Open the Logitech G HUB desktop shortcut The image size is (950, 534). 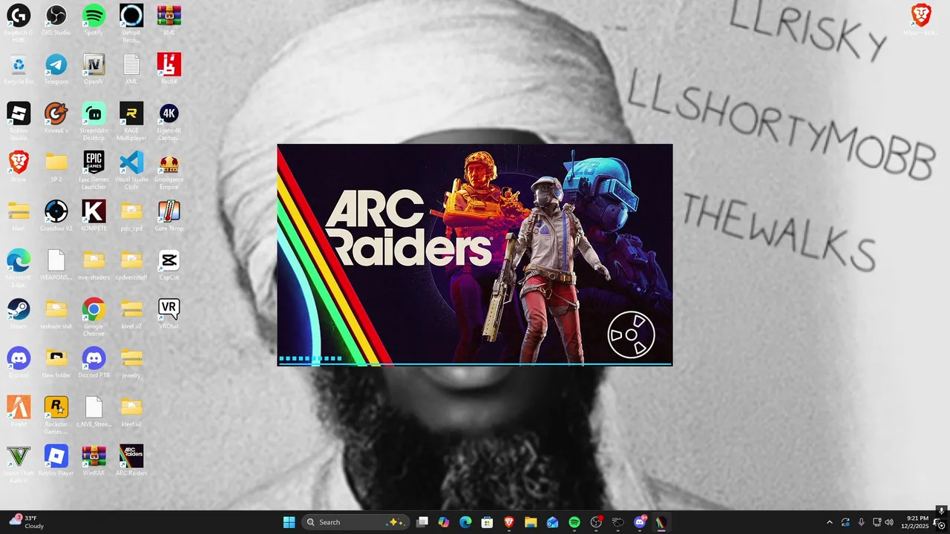tap(19, 22)
